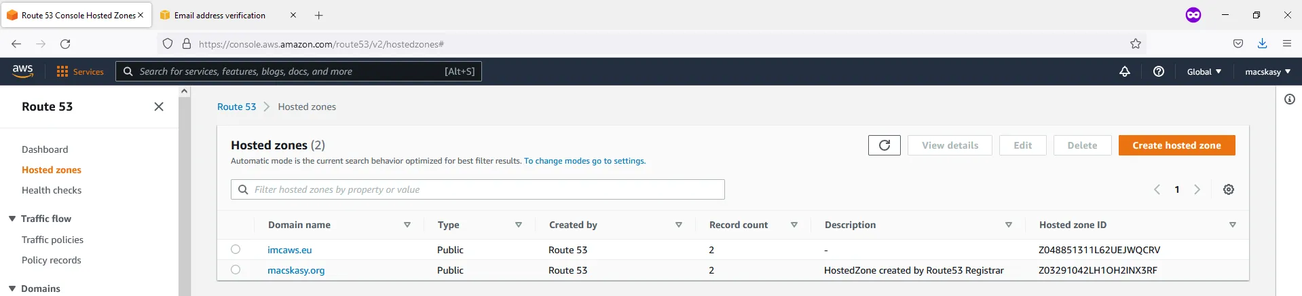Screen dimensions: 1302x296
Task: Reload the current browser page
Action: point(65,44)
